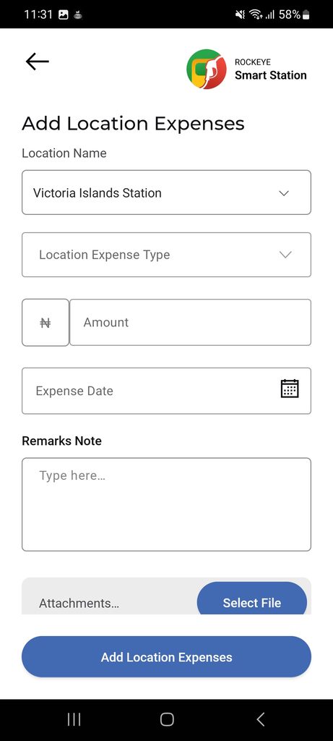Click the chevron beside Victoria Islands Station

284,193
